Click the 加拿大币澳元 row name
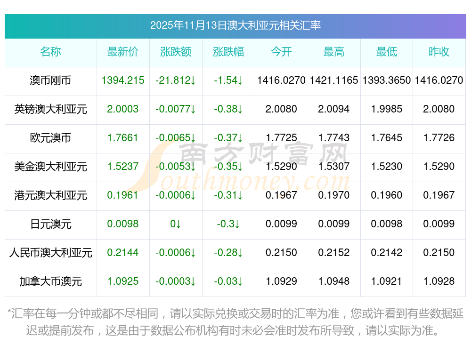This screenshot has width=471, height=345. pos(50,281)
